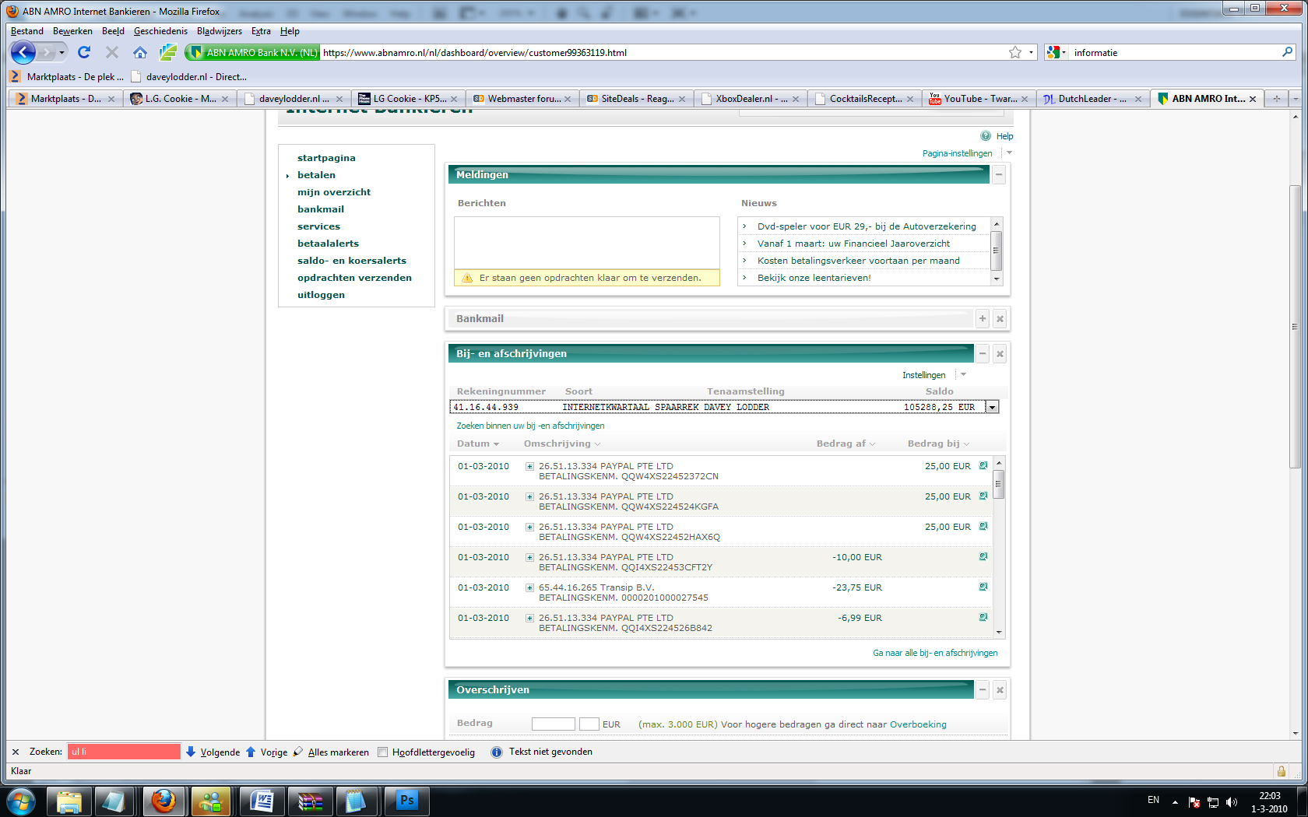Click uitloggen to log out

tap(321, 295)
